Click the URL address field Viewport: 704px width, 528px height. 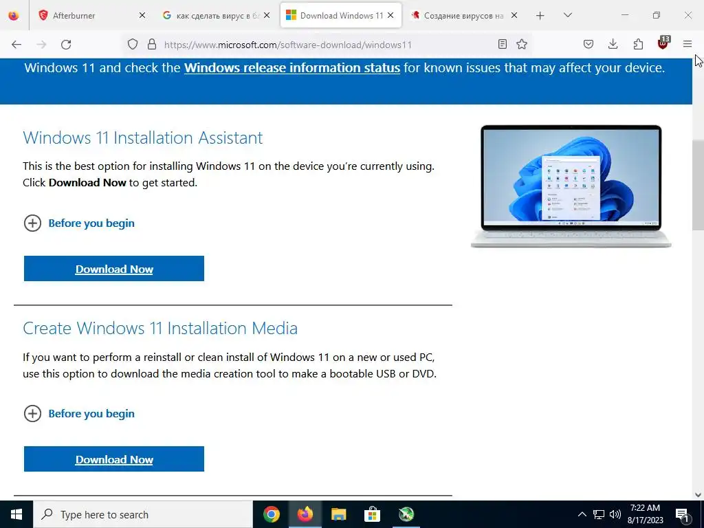pyautogui.click(x=328, y=45)
